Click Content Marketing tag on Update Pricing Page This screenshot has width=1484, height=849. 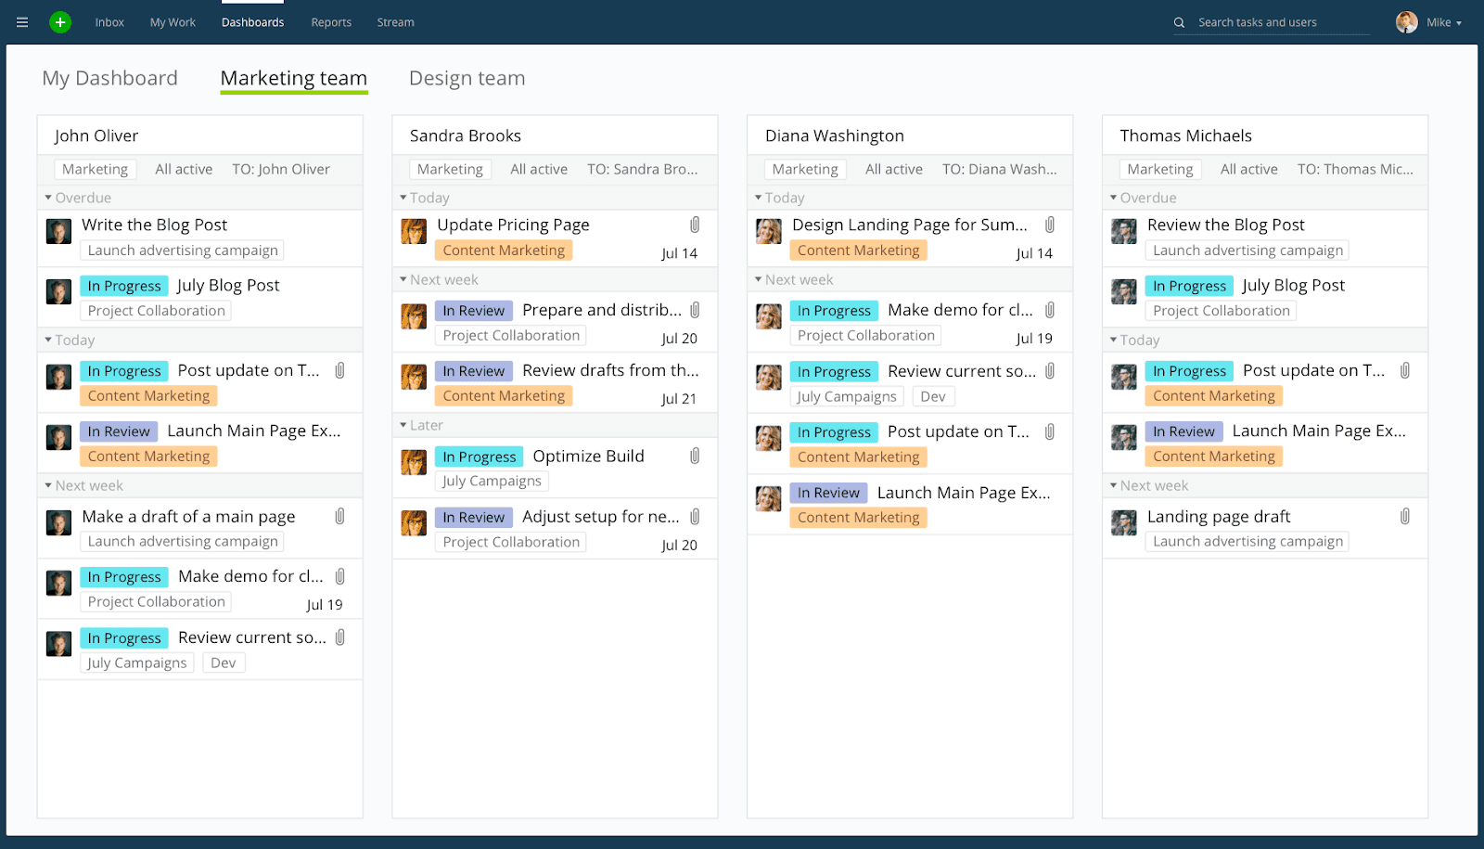(x=504, y=250)
